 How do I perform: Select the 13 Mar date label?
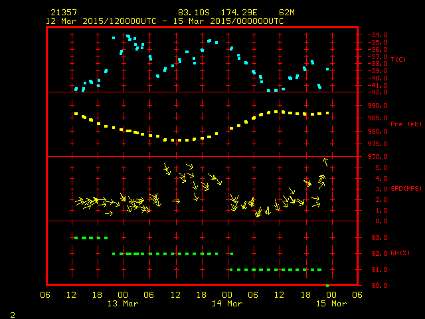124,304
